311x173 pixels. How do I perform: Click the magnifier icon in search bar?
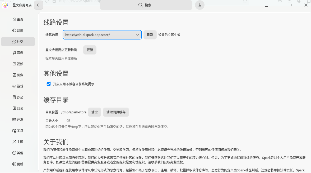tap(141, 5)
